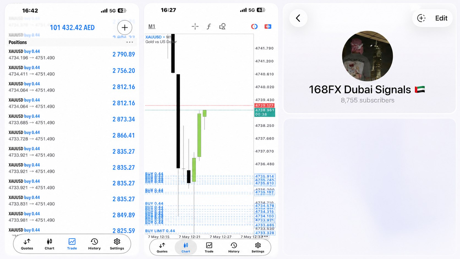Viewport: 460px width, 259px height.
Task: Tap the Gold vs US Dollar chart title
Action: tap(161, 42)
